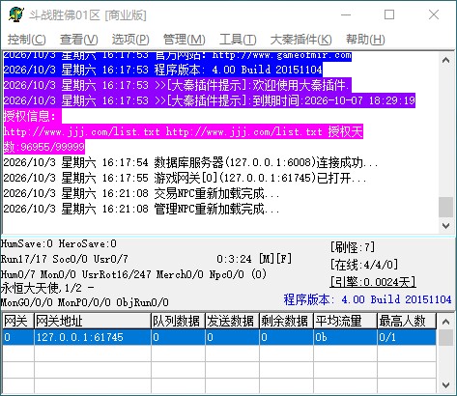457x396 pixels.
Task: Click the 0/1 max users cell
Action: pos(407,337)
